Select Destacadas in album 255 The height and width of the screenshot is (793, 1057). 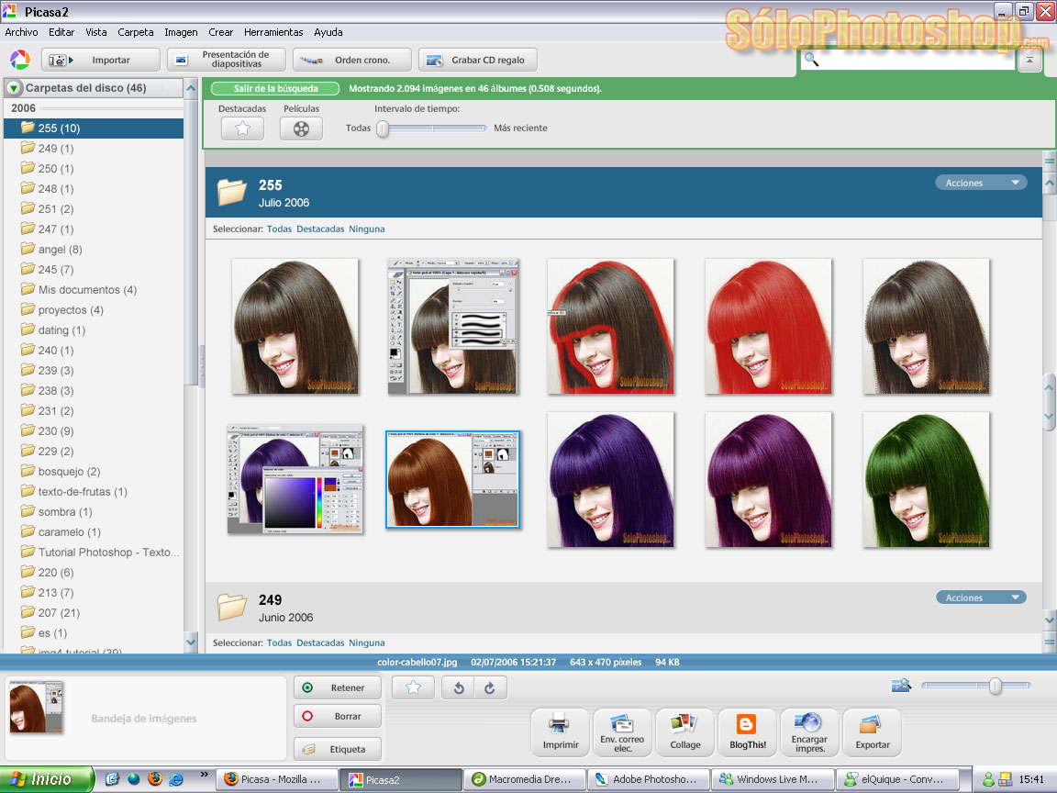pos(320,229)
